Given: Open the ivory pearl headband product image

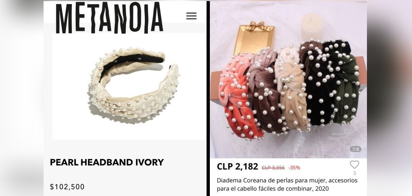Looking at the screenshot, I should tap(129, 86).
